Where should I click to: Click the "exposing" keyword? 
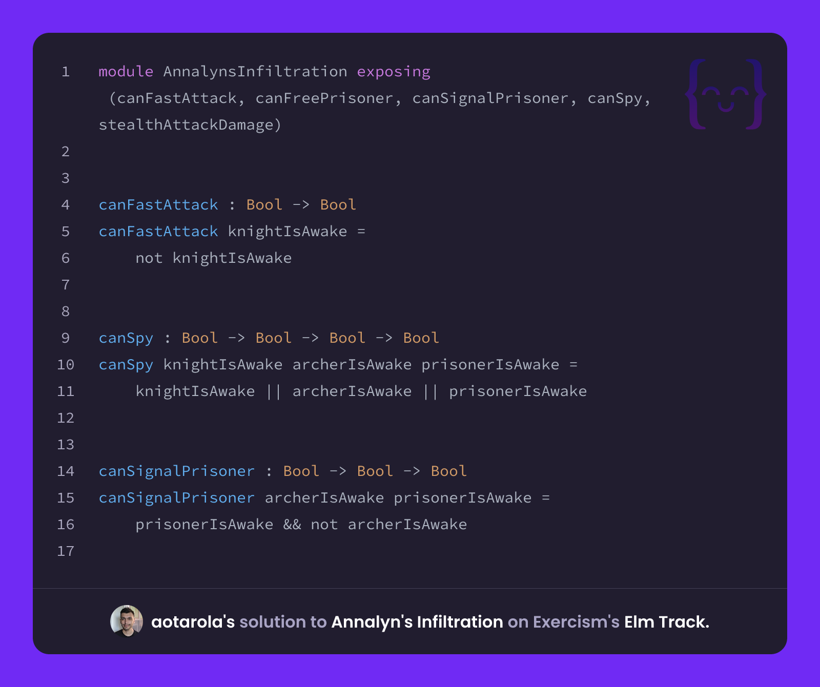(x=394, y=72)
